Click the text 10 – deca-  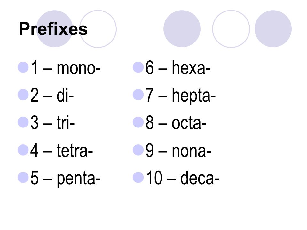183,178
